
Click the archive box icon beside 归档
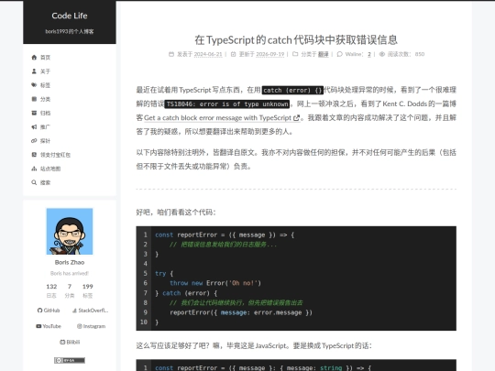pyautogui.click(x=34, y=113)
